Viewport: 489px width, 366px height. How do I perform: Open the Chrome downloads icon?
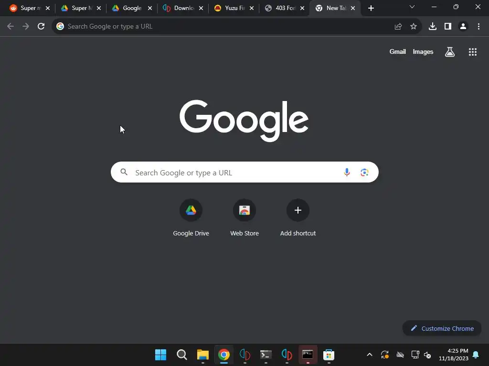[433, 27]
